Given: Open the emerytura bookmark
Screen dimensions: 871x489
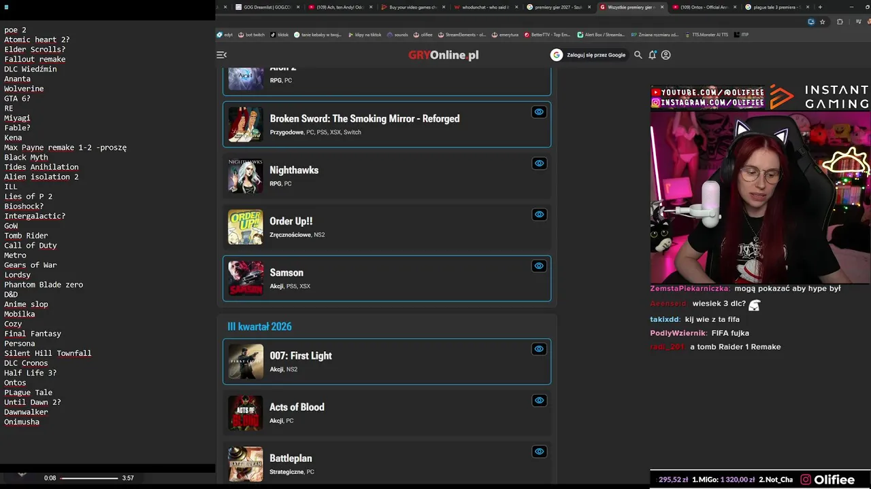Looking at the screenshot, I should [x=505, y=35].
